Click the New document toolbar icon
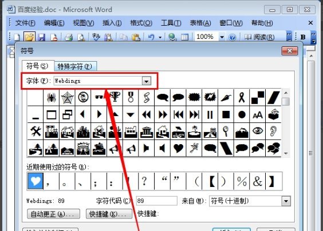 pos(17,37)
